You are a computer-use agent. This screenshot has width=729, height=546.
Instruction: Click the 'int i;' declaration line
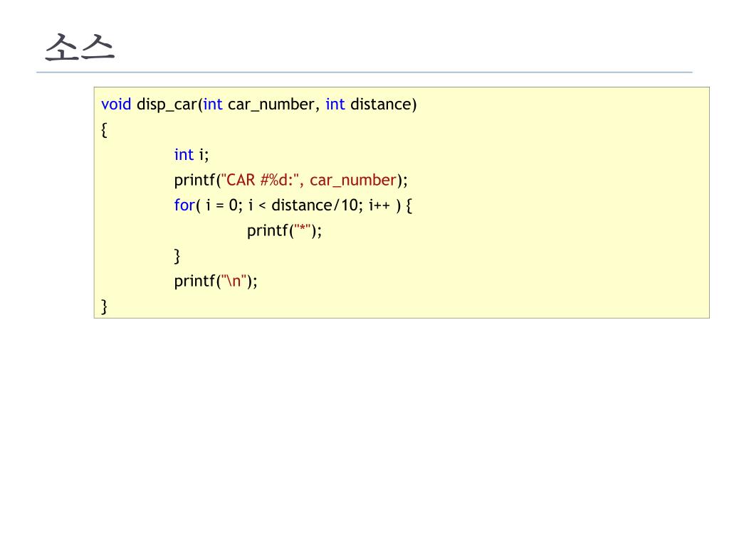pyautogui.click(x=192, y=154)
